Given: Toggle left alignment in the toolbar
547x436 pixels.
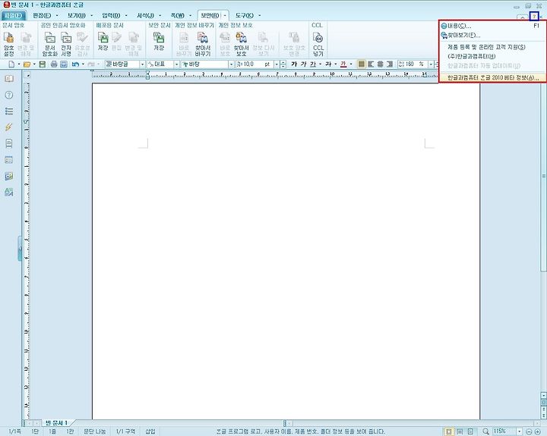Looking at the screenshot, I should [371, 64].
